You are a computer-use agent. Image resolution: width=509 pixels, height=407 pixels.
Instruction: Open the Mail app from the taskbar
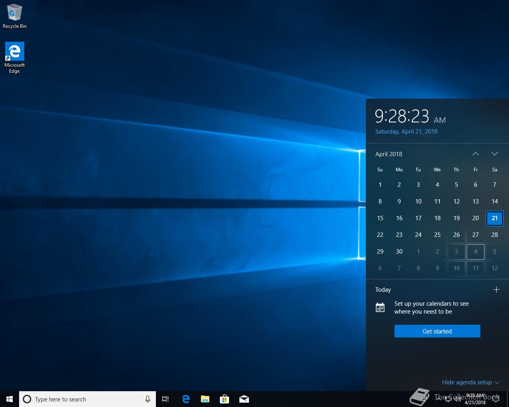244,399
